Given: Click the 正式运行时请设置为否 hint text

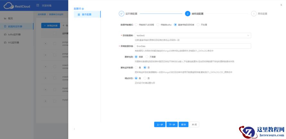Looking at the screenshot, I should pyautogui.click(x=145, y=83).
